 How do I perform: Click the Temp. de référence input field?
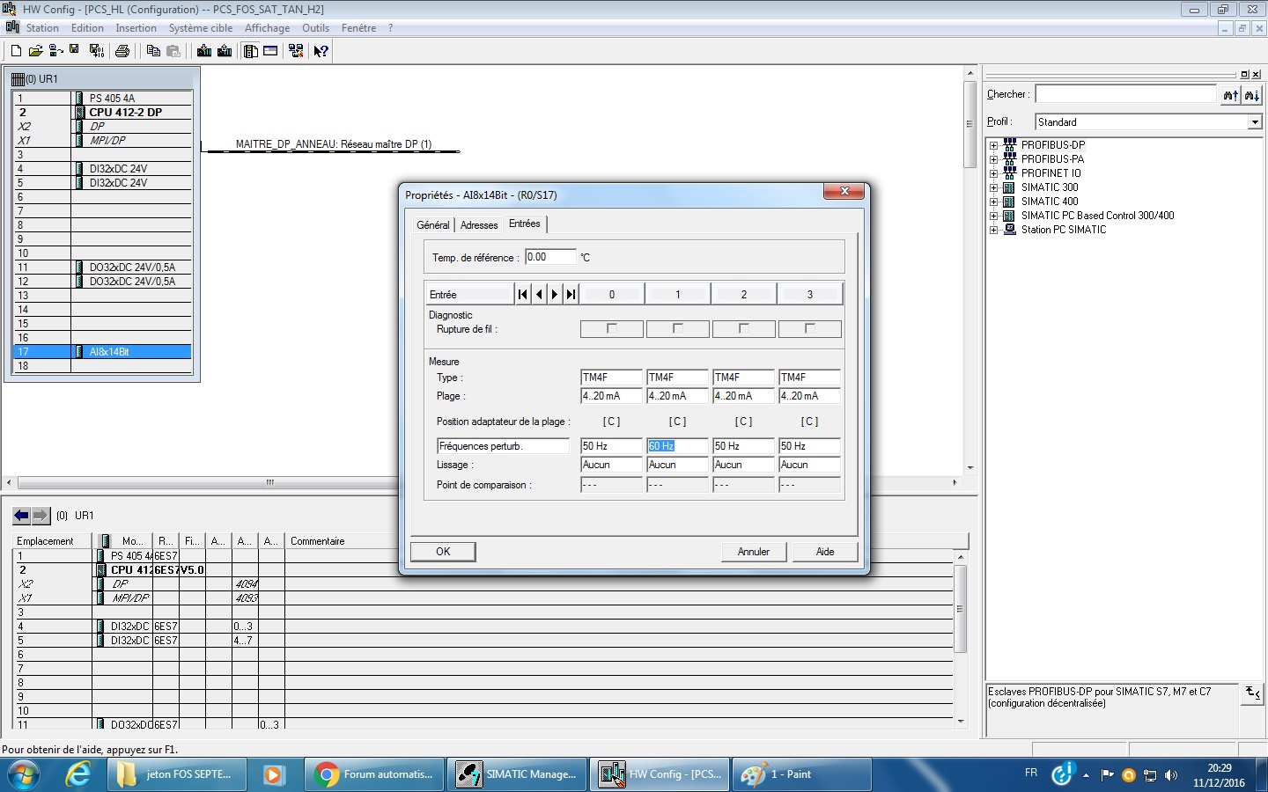(x=550, y=257)
